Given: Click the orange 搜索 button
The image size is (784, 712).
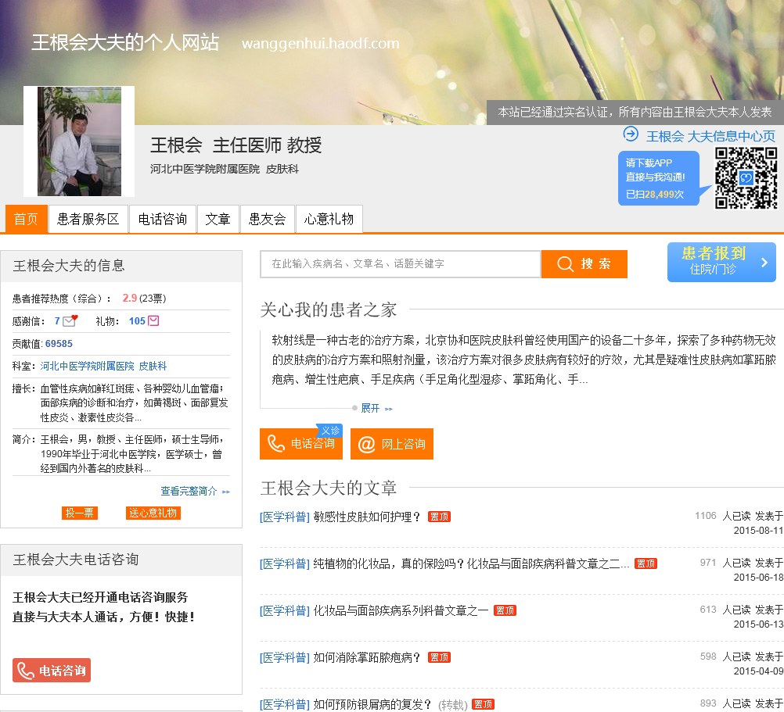Looking at the screenshot, I should point(584,263).
